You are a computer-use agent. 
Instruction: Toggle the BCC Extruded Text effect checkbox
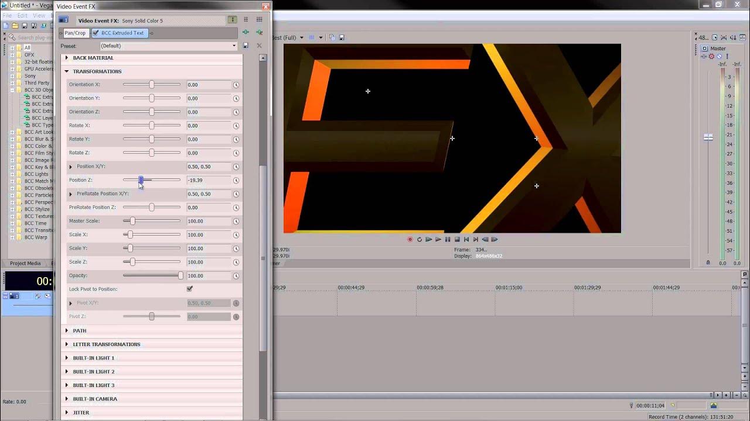96,33
